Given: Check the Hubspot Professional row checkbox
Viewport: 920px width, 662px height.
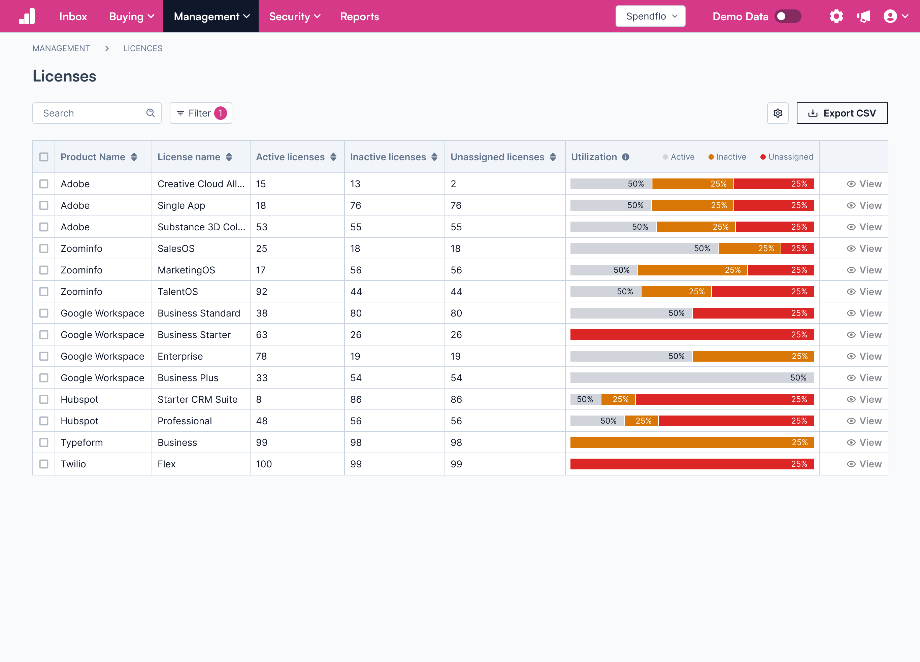Looking at the screenshot, I should (x=44, y=421).
